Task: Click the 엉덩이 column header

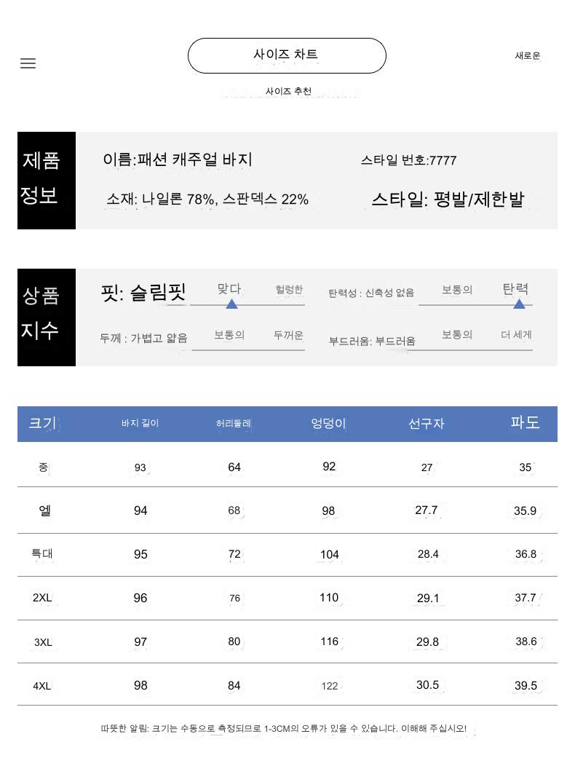Action: [x=328, y=423]
